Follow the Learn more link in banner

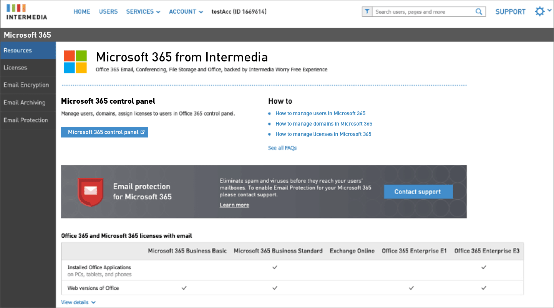pos(234,205)
